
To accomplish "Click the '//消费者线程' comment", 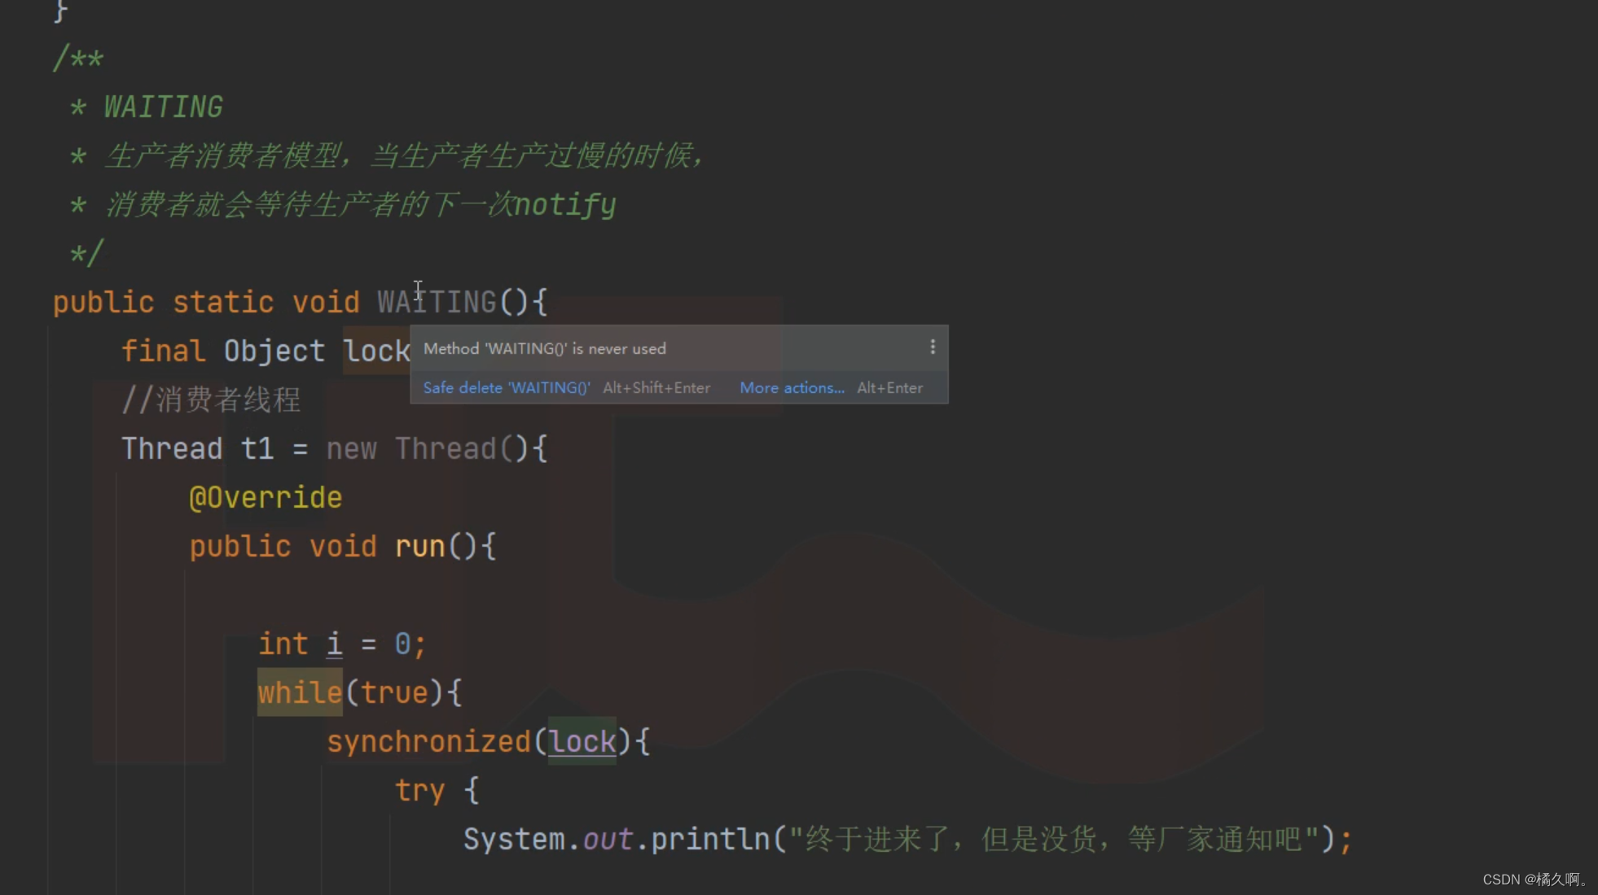I will click(212, 400).
